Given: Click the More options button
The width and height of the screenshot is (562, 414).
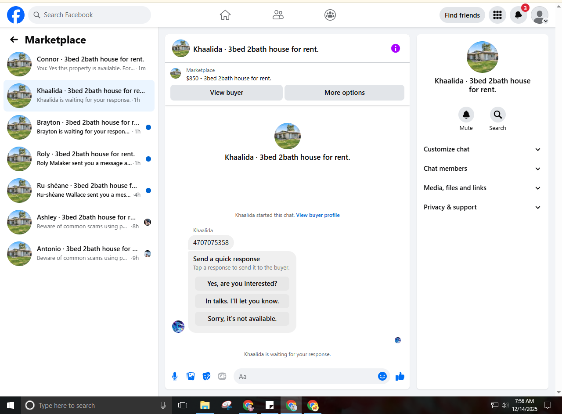Looking at the screenshot, I should [x=345, y=93].
